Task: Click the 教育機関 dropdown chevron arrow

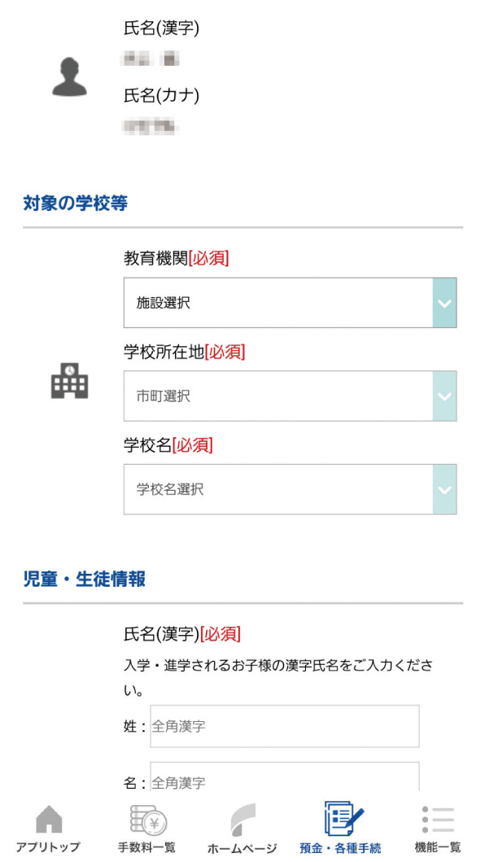Action: pyautogui.click(x=445, y=303)
